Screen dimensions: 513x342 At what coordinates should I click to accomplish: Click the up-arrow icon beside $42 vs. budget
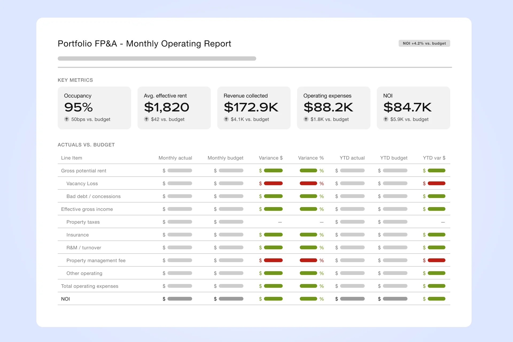pyautogui.click(x=146, y=119)
